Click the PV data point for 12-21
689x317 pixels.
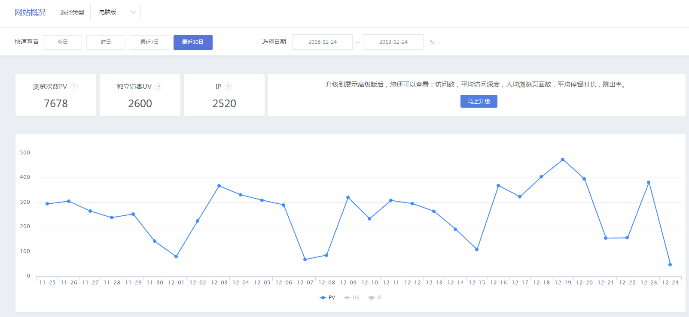click(606, 238)
